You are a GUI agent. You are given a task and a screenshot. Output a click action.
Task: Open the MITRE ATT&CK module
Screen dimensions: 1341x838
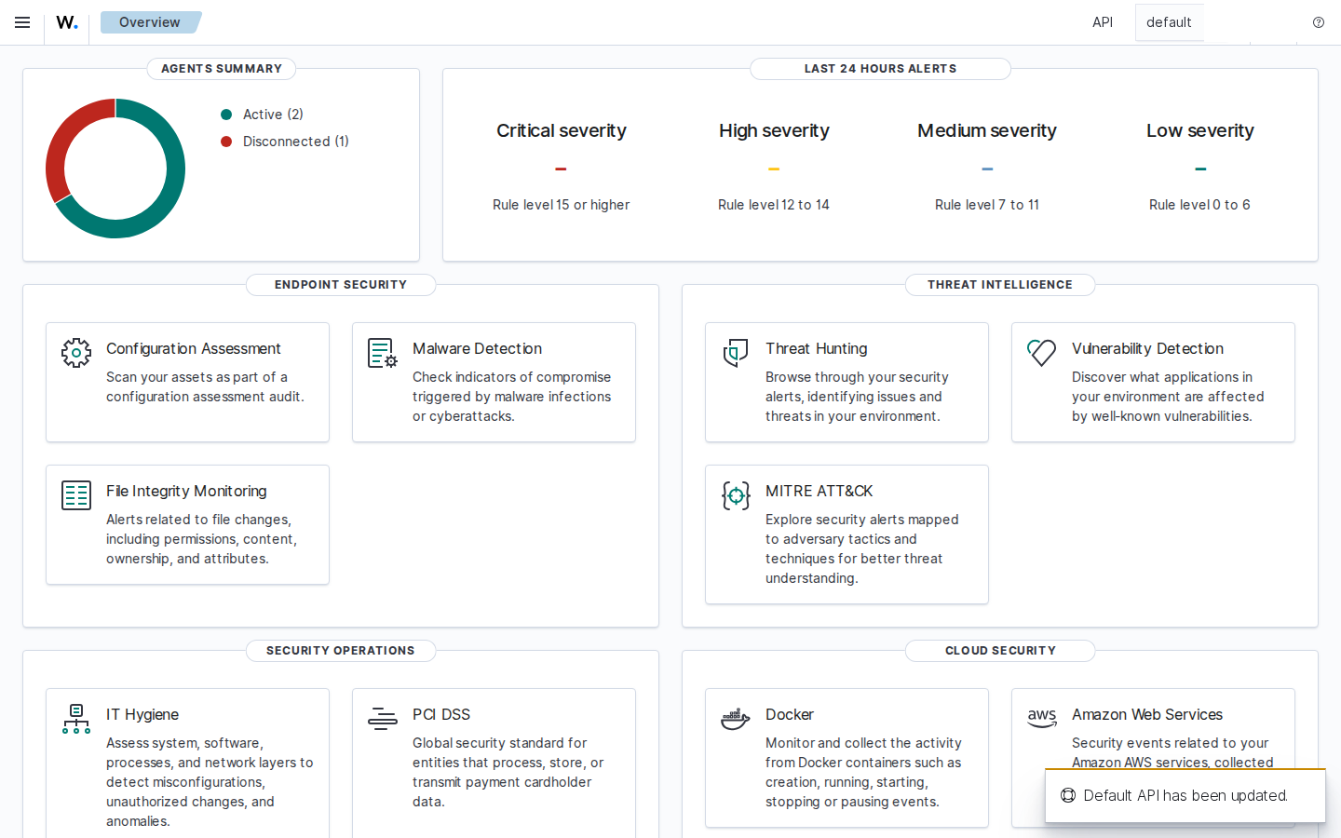(x=847, y=534)
